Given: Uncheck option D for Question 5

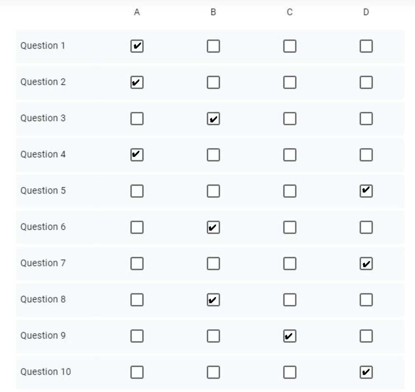Looking at the screenshot, I should [366, 191].
